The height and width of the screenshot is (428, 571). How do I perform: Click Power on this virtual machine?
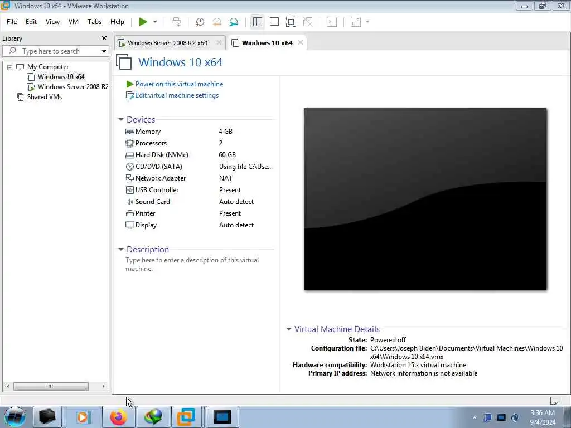pos(175,84)
